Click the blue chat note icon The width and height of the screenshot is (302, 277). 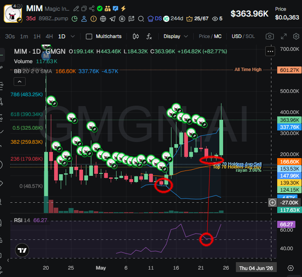coord(115,9)
